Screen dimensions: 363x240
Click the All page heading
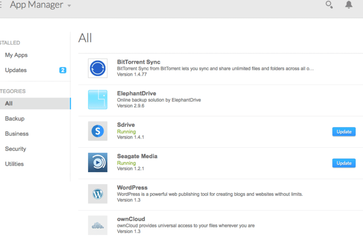(x=85, y=38)
